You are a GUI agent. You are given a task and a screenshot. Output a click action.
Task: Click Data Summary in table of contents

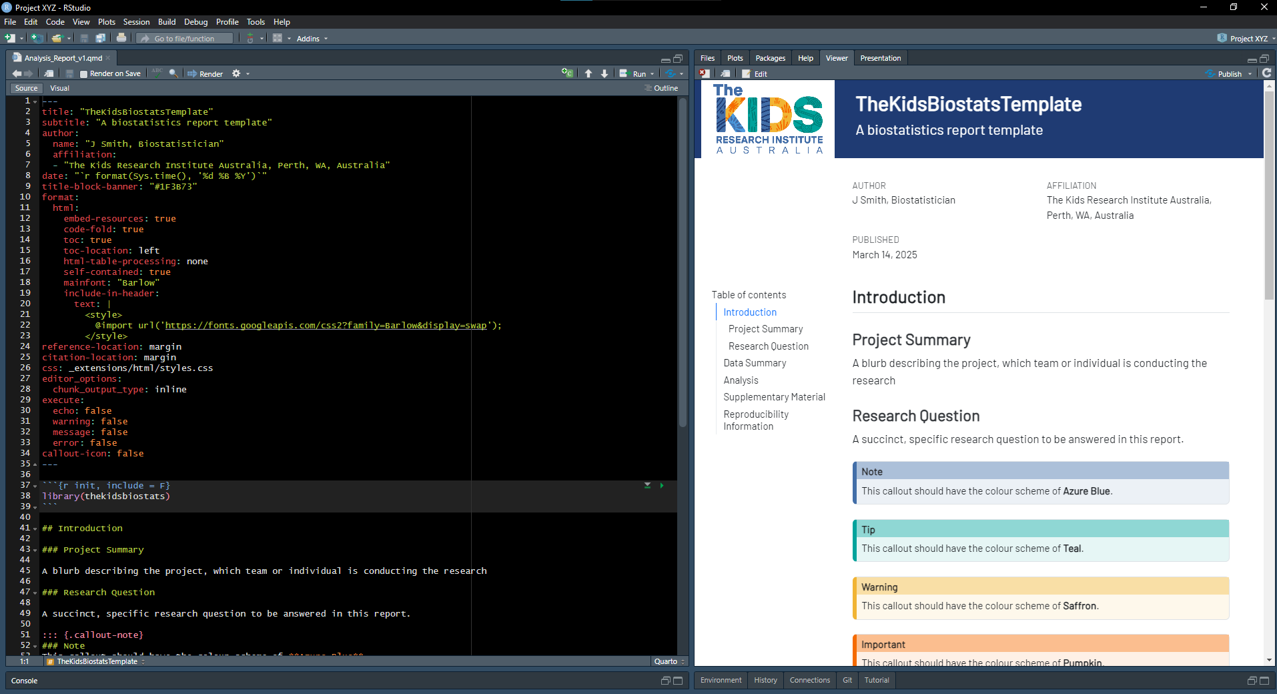click(755, 363)
